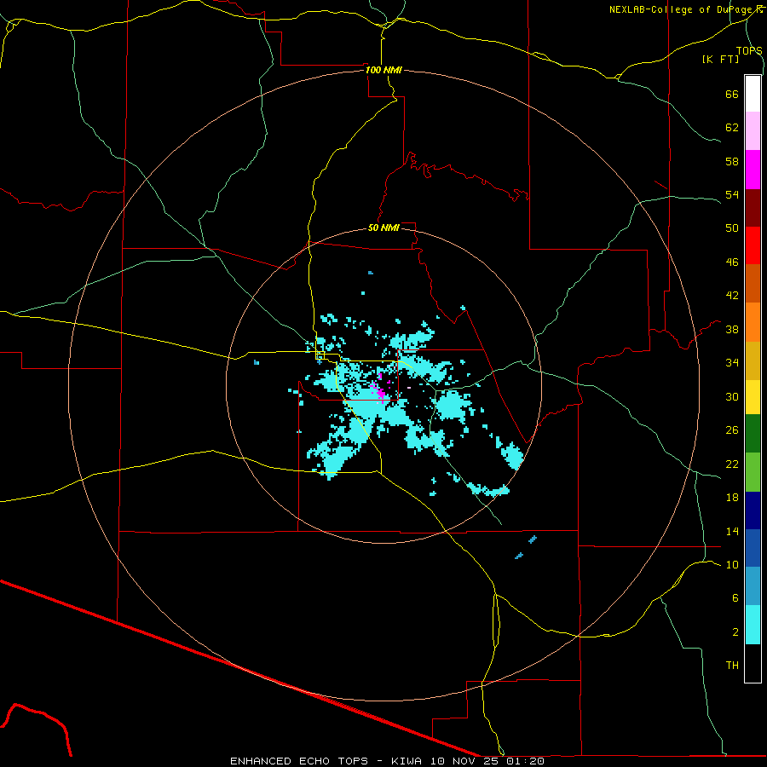This screenshot has height=767, width=767.
Task: Click the magenta 58 kft legend swatch
Action: point(753,170)
